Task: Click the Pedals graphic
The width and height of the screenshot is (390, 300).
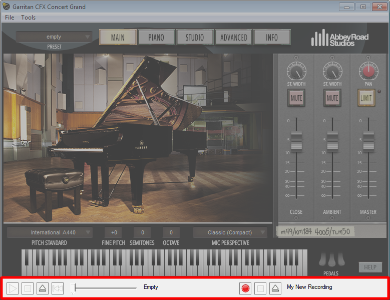Action: [332, 259]
